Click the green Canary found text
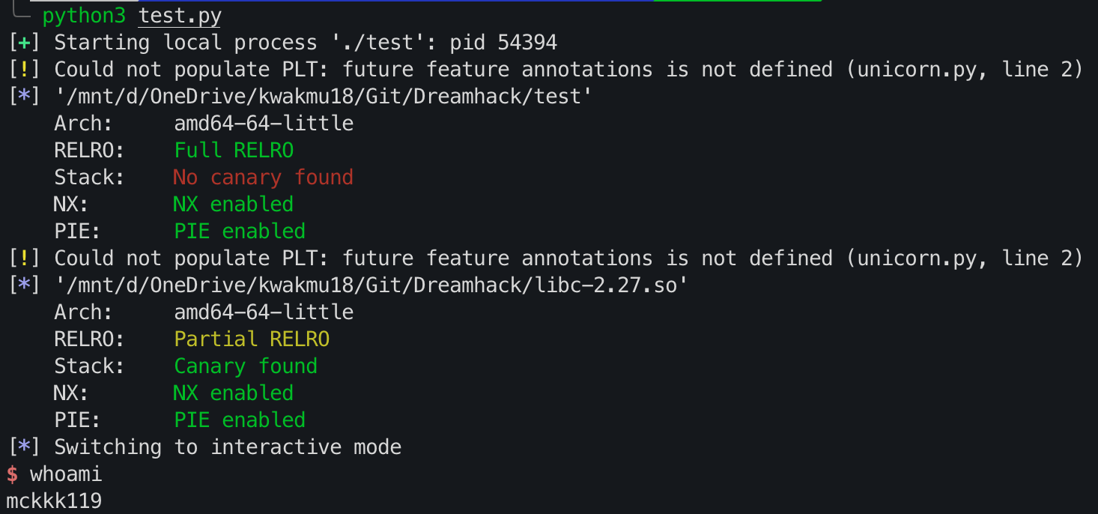 tap(246, 366)
